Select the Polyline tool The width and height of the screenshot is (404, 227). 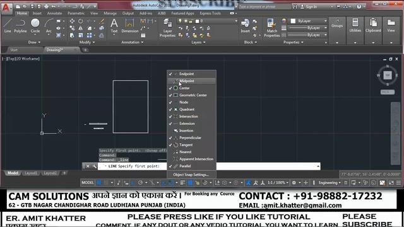pos(20,26)
